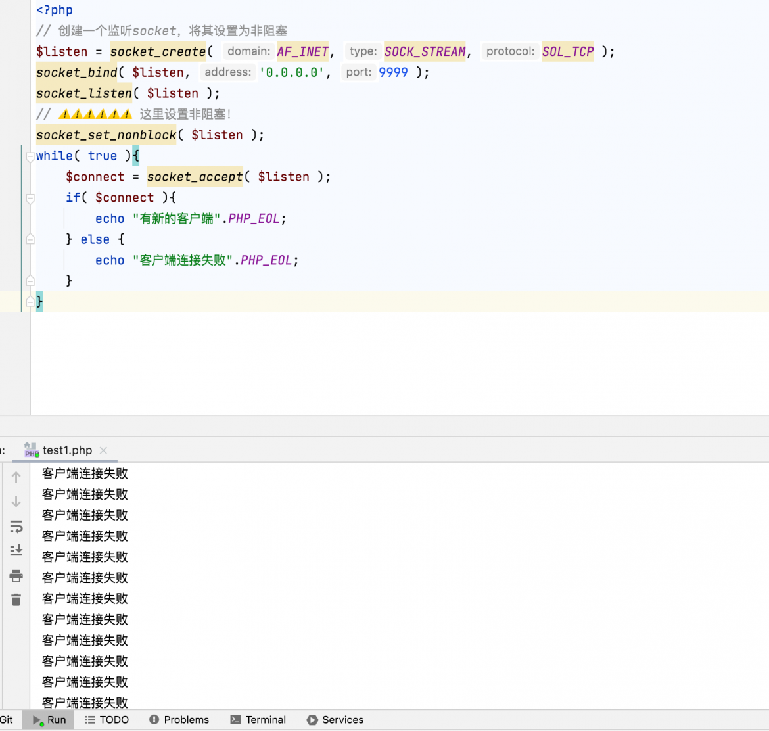The image size is (769, 731).
Task: Open the Terminal tool window
Action: (258, 720)
